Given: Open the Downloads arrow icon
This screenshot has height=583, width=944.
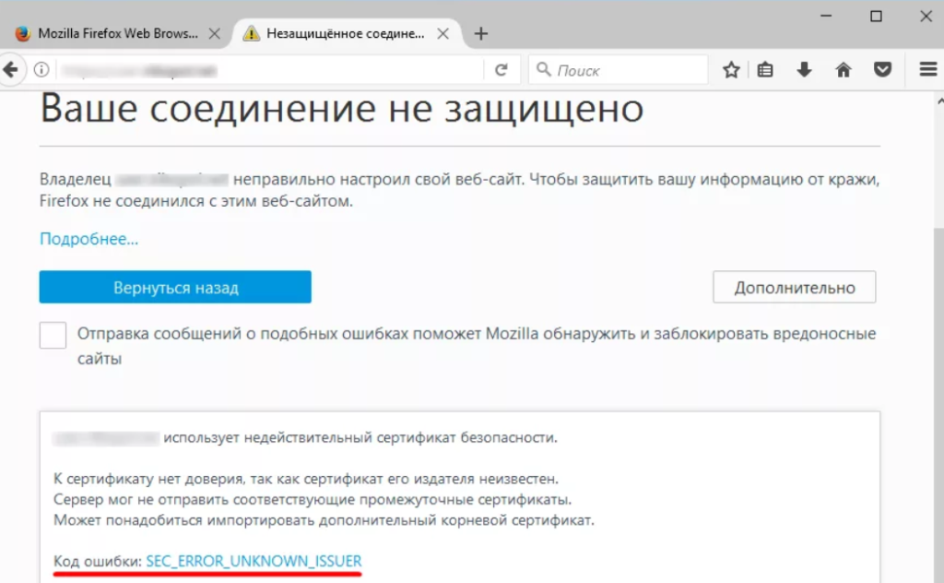Looking at the screenshot, I should tap(804, 70).
